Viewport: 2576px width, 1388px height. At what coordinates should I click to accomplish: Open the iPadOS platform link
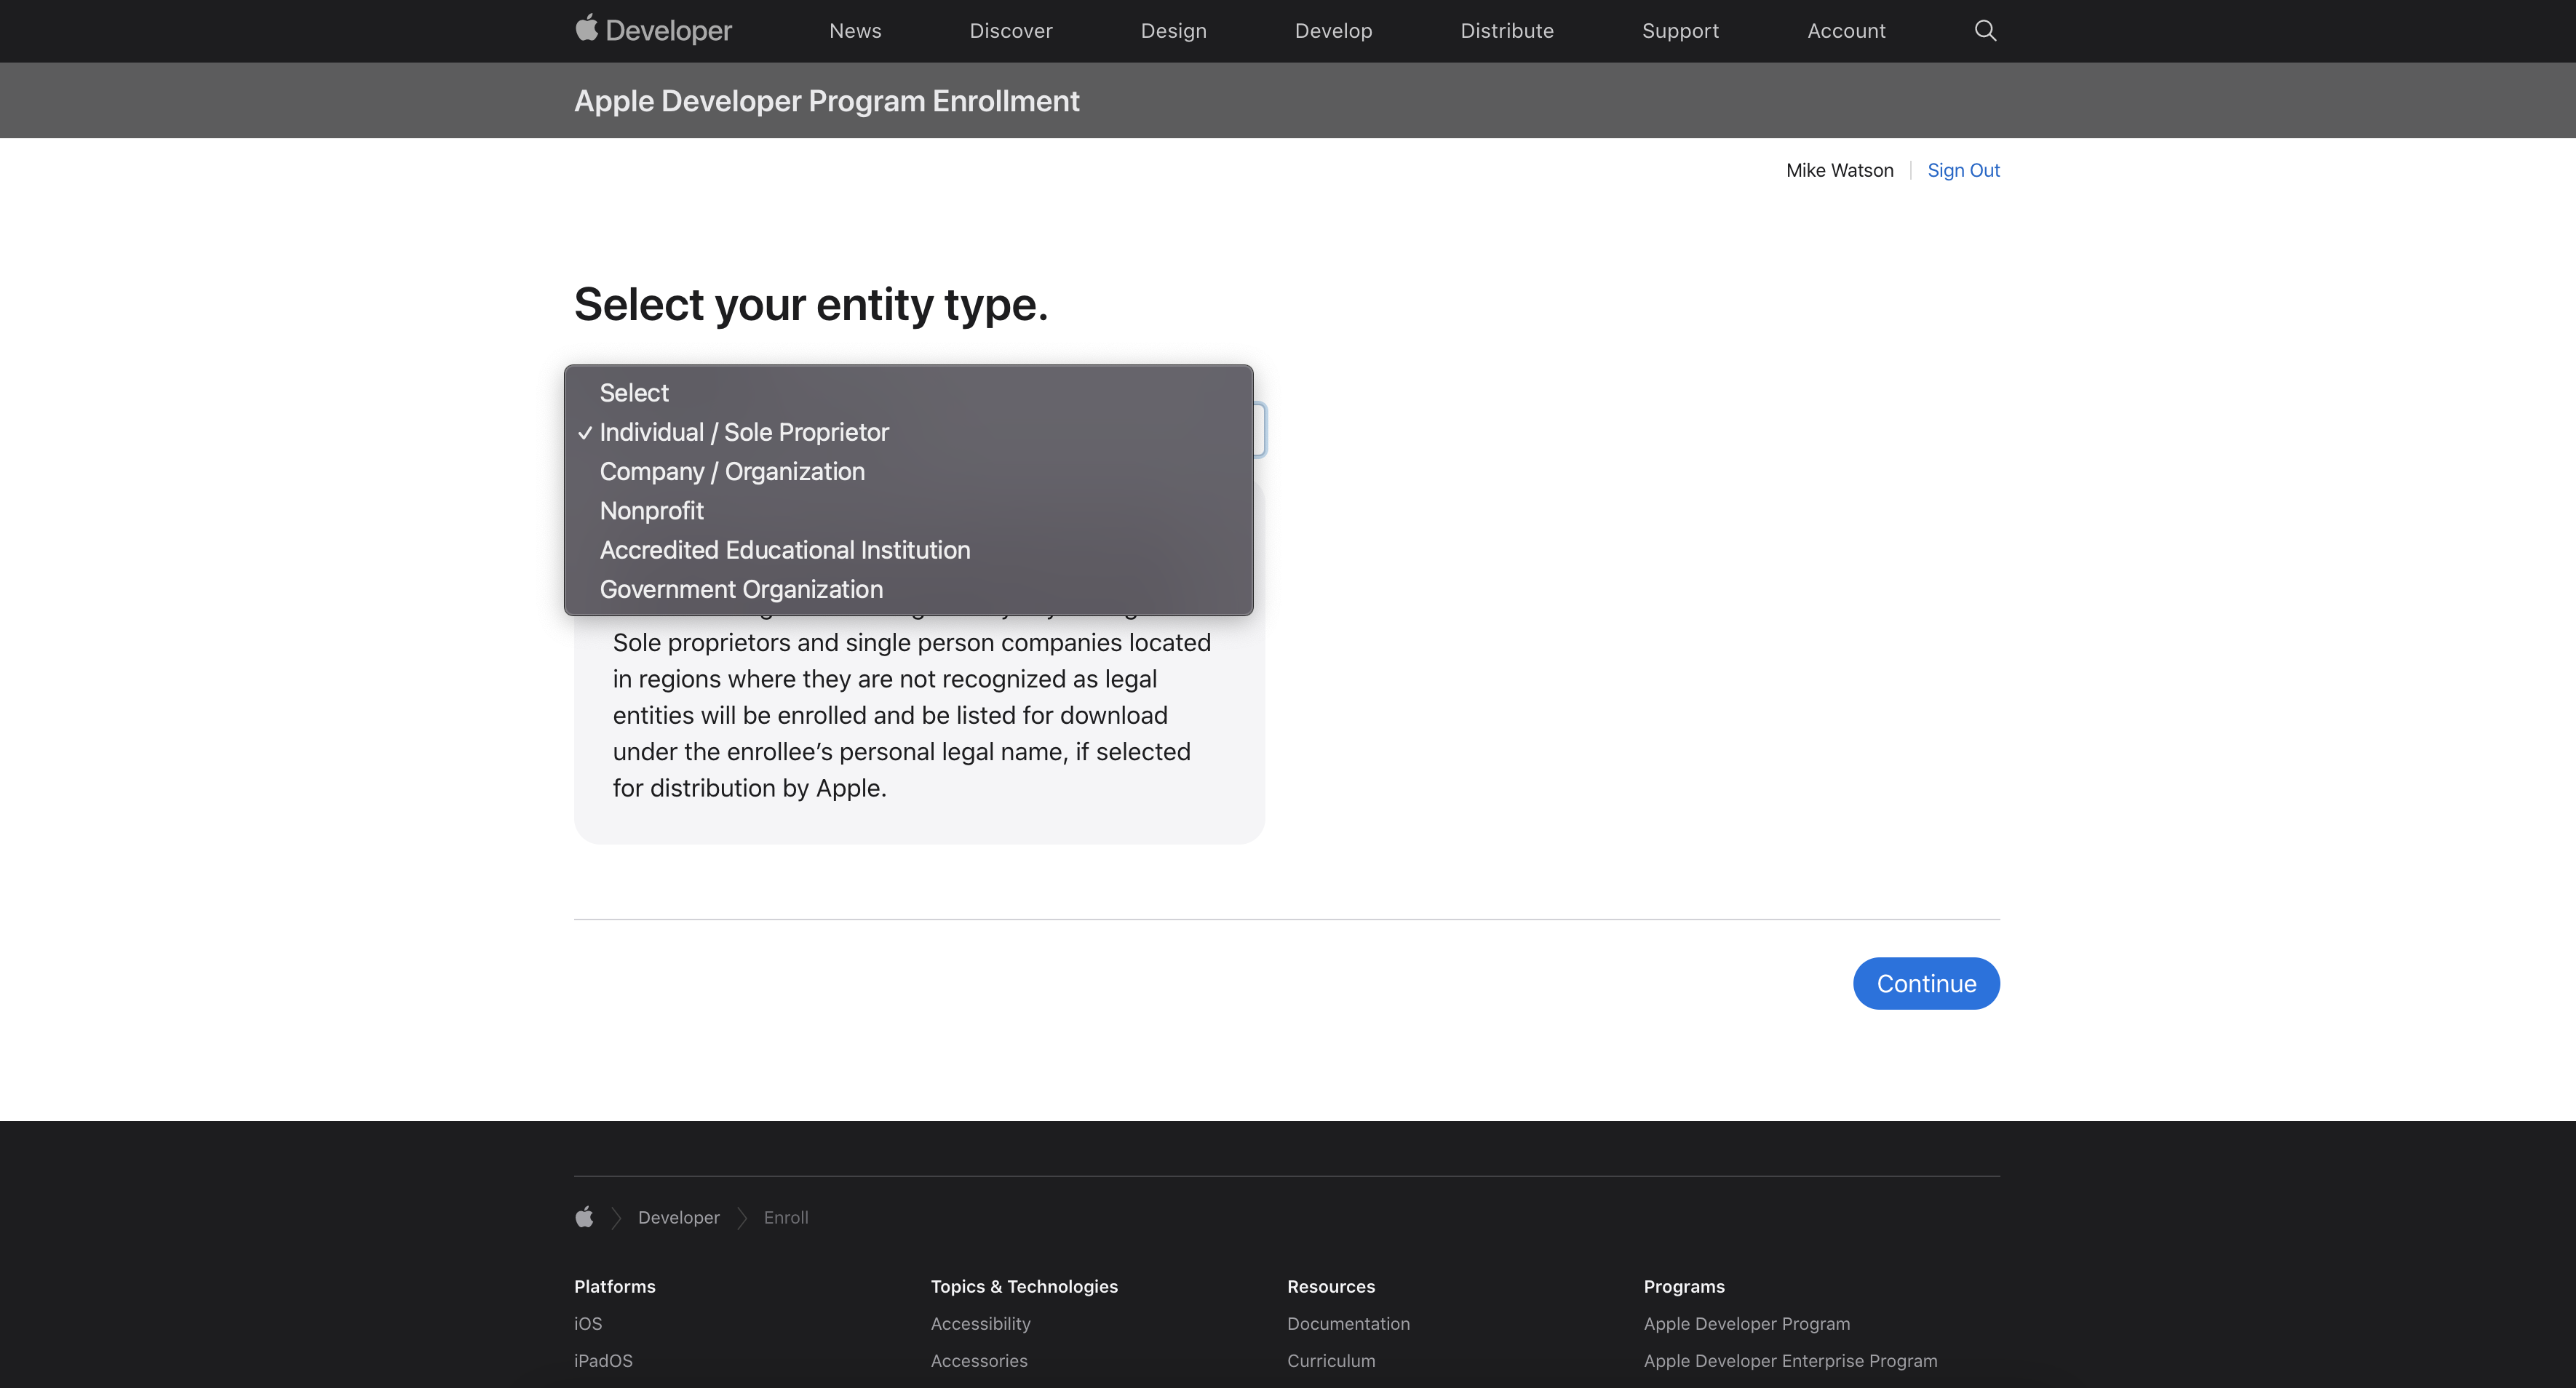pyautogui.click(x=603, y=1360)
